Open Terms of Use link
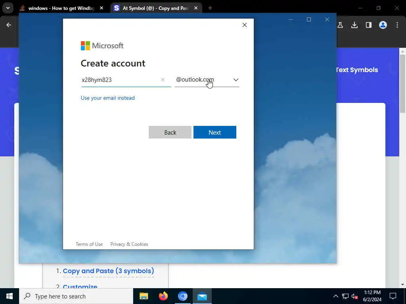 (x=89, y=244)
